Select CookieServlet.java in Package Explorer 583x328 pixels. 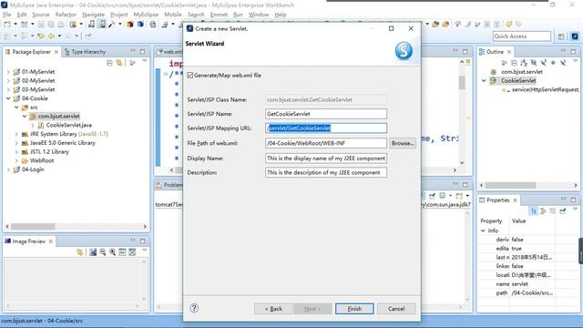69,125
